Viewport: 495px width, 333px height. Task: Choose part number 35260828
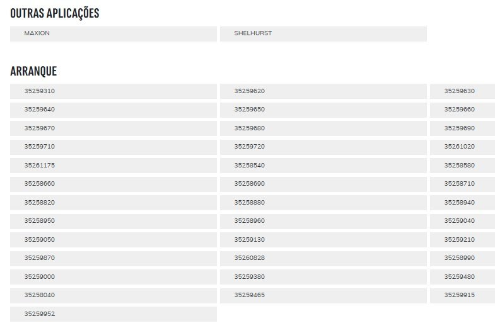coord(323,259)
